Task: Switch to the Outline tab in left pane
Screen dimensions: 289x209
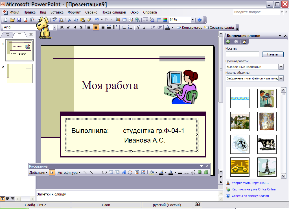Action: [x=7, y=35]
